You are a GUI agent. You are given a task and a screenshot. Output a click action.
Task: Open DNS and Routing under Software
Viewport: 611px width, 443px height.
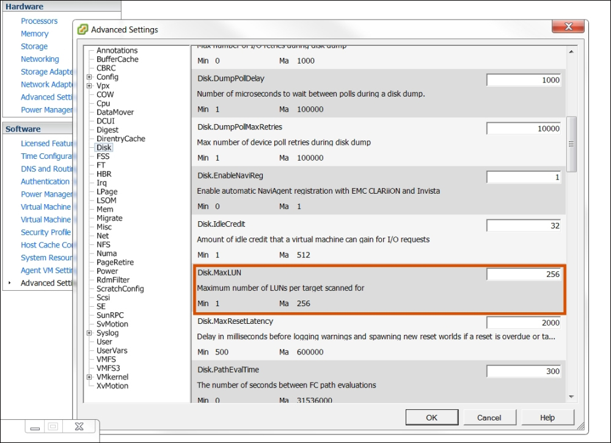click(x=47, y=169)
